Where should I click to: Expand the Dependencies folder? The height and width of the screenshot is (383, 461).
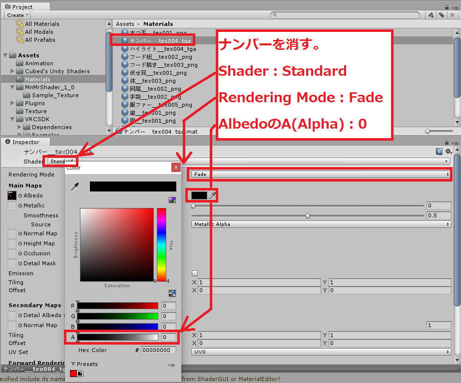pos(19,127)
